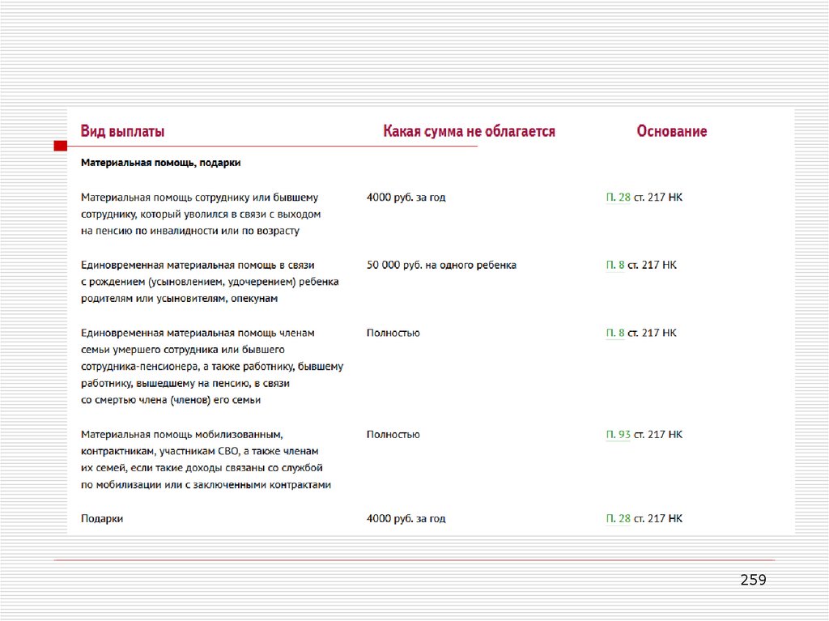
Task: Click 'Полностью' in deceased employee family row
Action: (393, 333)
